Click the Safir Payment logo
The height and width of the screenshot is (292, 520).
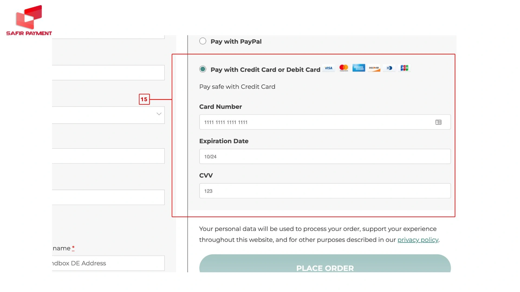pyautogui.click(x=29, y=21)
